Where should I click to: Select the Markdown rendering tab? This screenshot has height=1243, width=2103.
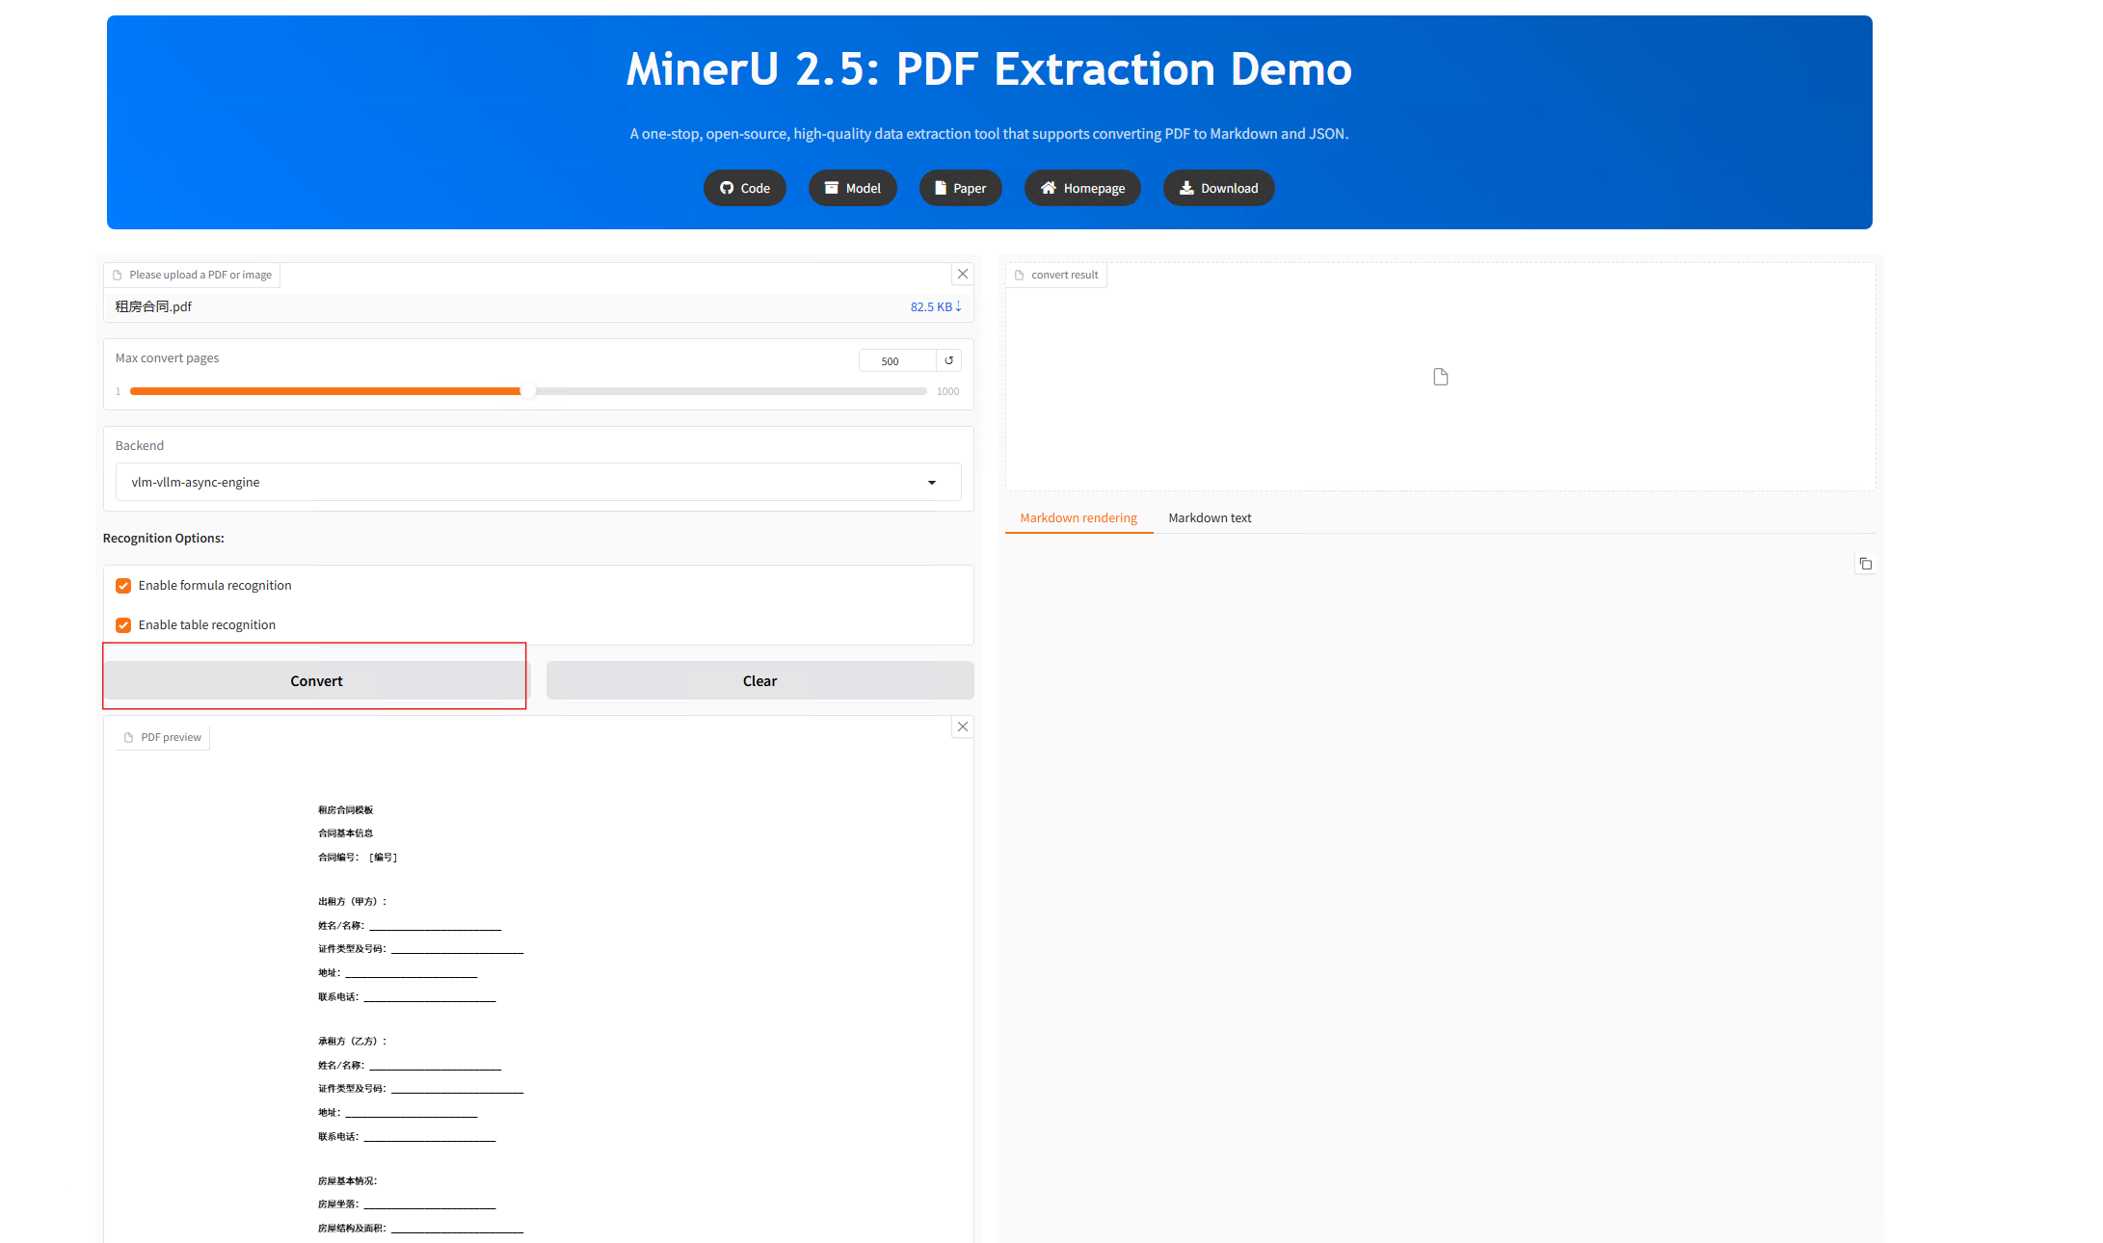1078,518
